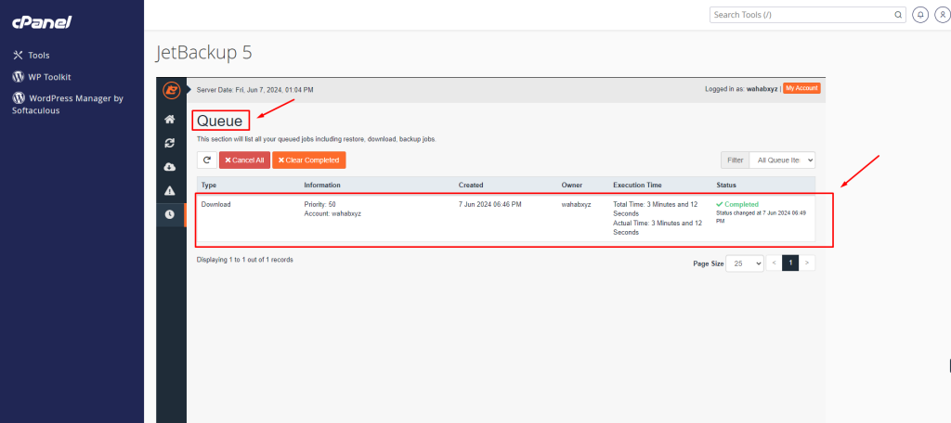Expand the All Queue Items filter dropdown
The height and width of the screenshot is (423, 951).
tap(781, 160)
